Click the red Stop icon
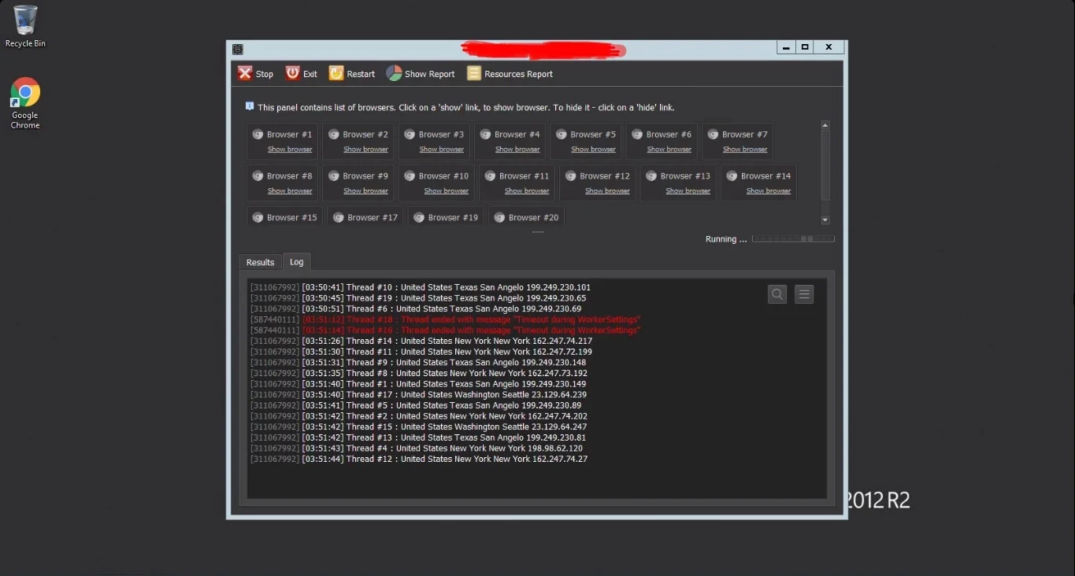 (245, 73)
